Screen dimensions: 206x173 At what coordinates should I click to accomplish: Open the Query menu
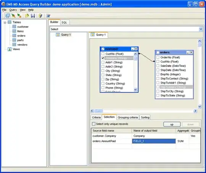[13, 10]
